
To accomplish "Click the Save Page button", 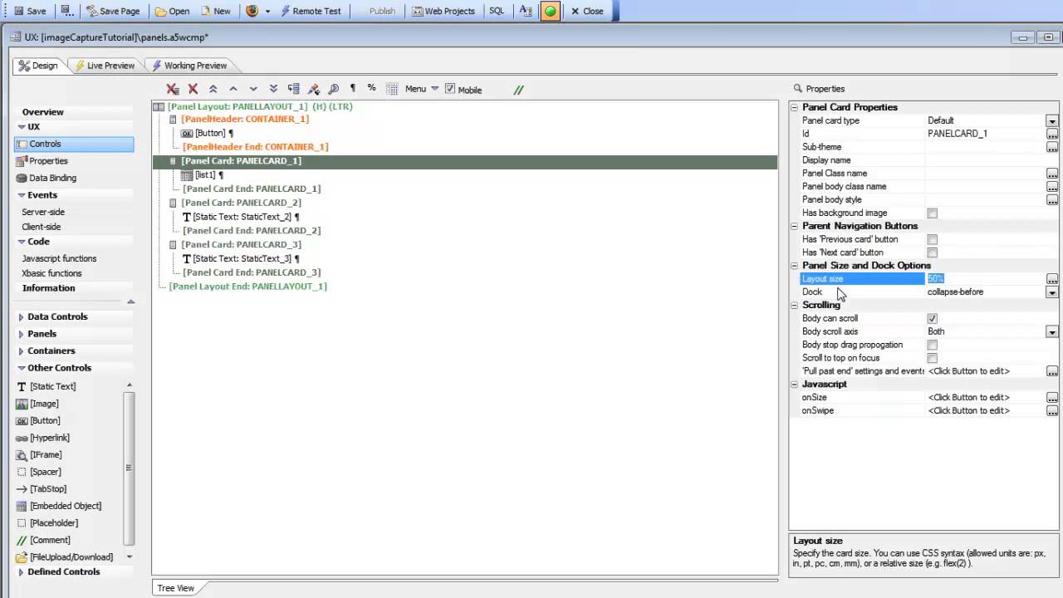I will [x=114, y=11].
